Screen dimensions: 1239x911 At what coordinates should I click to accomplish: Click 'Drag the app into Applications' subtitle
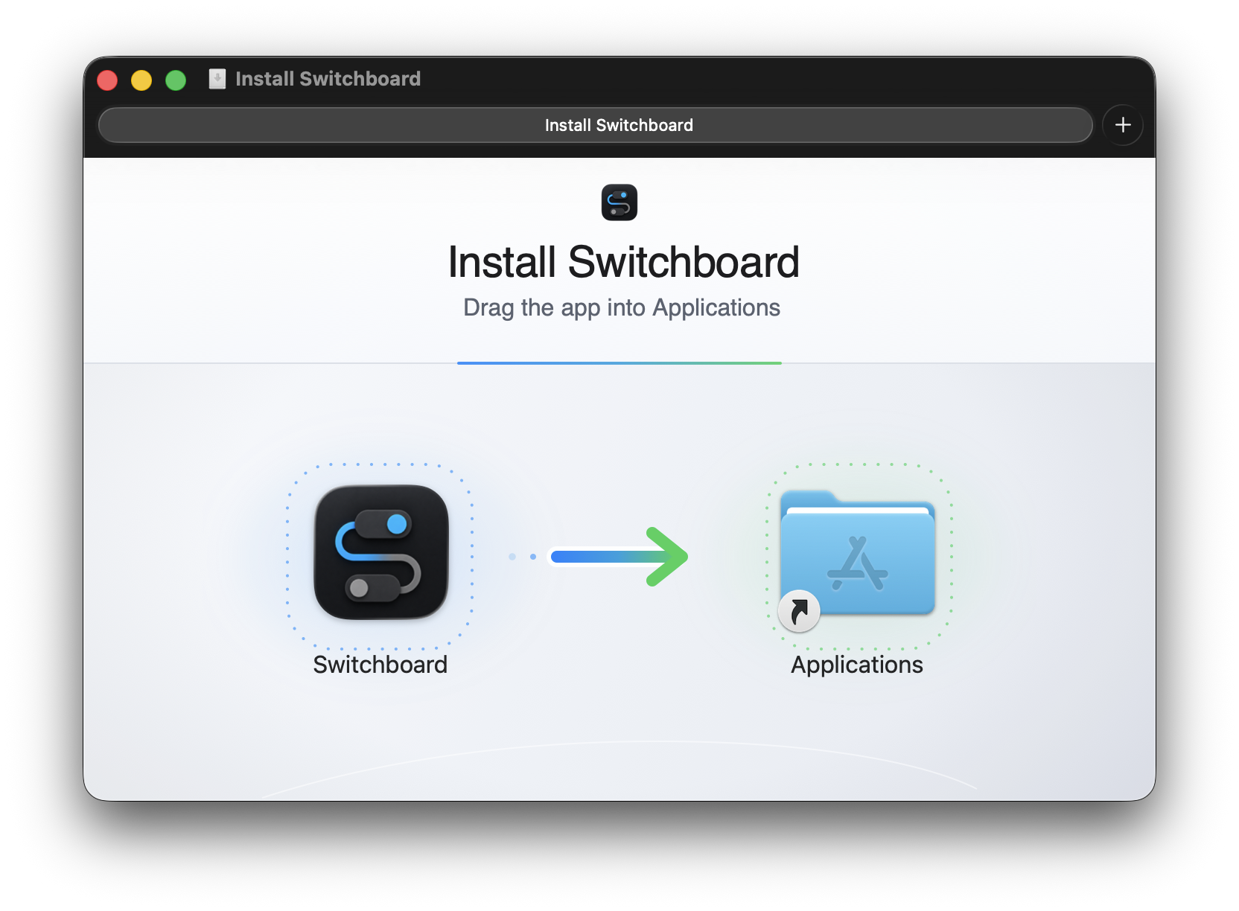622,307
